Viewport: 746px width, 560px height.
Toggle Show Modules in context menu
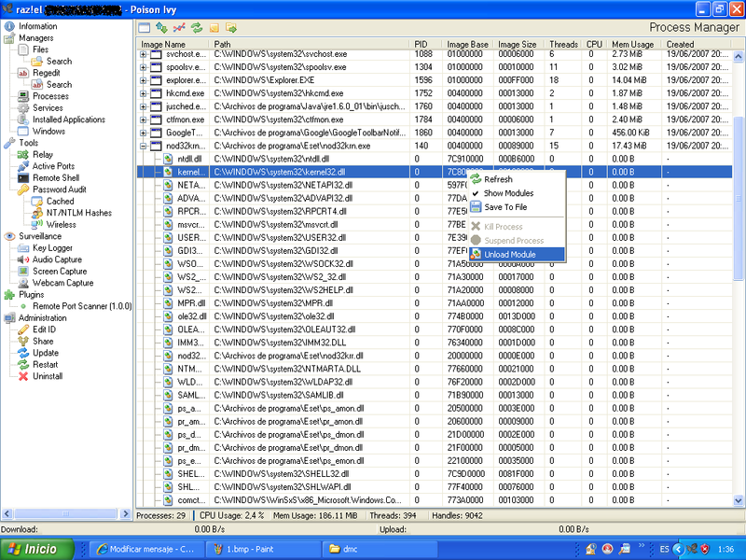click(x=517, y=193)
